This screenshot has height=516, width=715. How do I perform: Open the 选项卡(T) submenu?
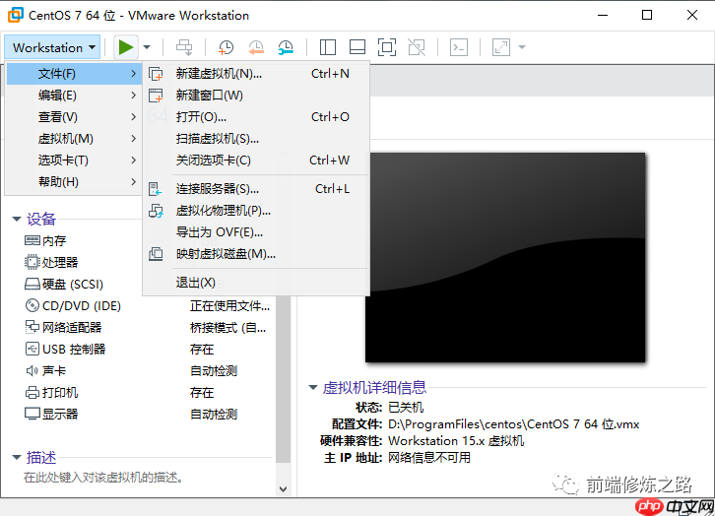pos(73,161)
